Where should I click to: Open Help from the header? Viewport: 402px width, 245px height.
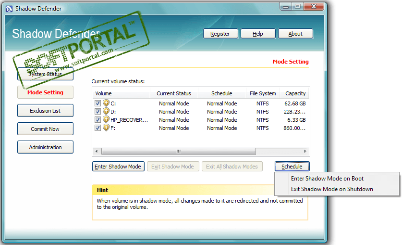coord(258,34)
